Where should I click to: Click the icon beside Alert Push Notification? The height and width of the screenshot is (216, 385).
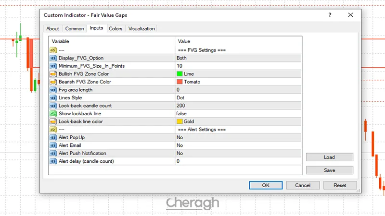(x=52, y=154)
